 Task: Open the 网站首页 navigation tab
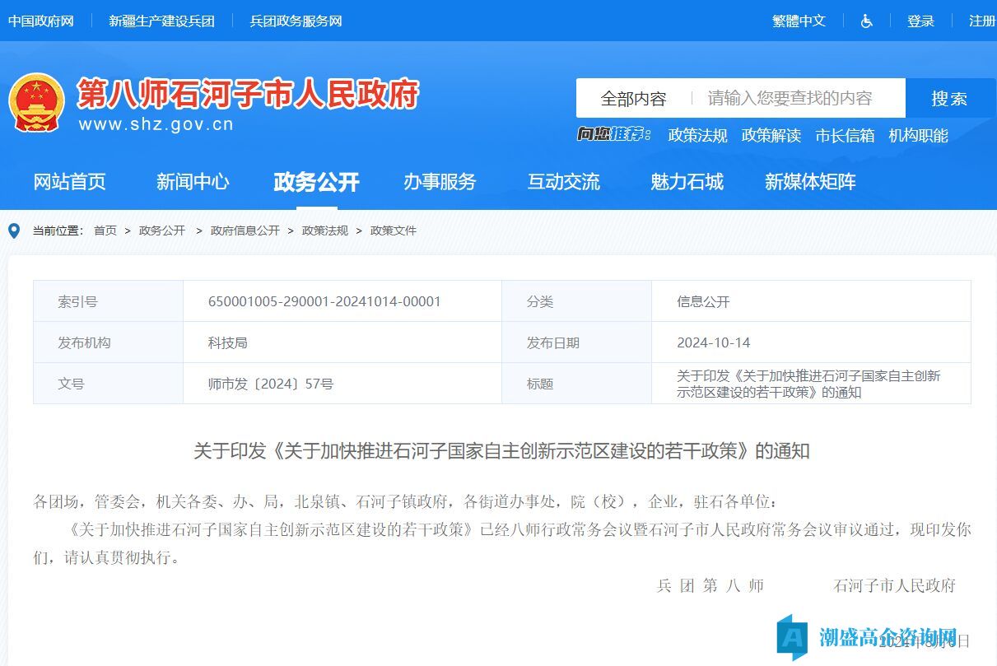point(69,182)
